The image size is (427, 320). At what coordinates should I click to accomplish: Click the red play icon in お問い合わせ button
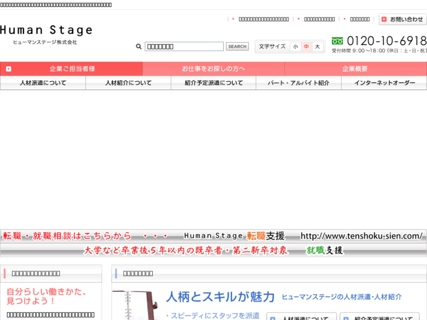tap(384, 19)
